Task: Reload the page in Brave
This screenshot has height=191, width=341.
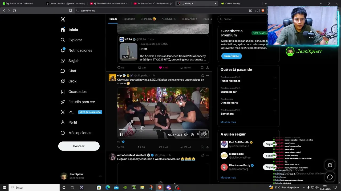Action: (x=14, y=11)
